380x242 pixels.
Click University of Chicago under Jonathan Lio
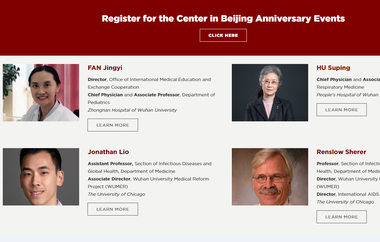tap(116, 194)
